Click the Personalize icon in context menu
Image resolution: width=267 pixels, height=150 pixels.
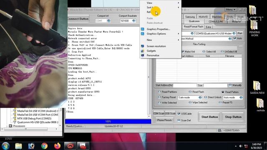[x=143, y=55]
